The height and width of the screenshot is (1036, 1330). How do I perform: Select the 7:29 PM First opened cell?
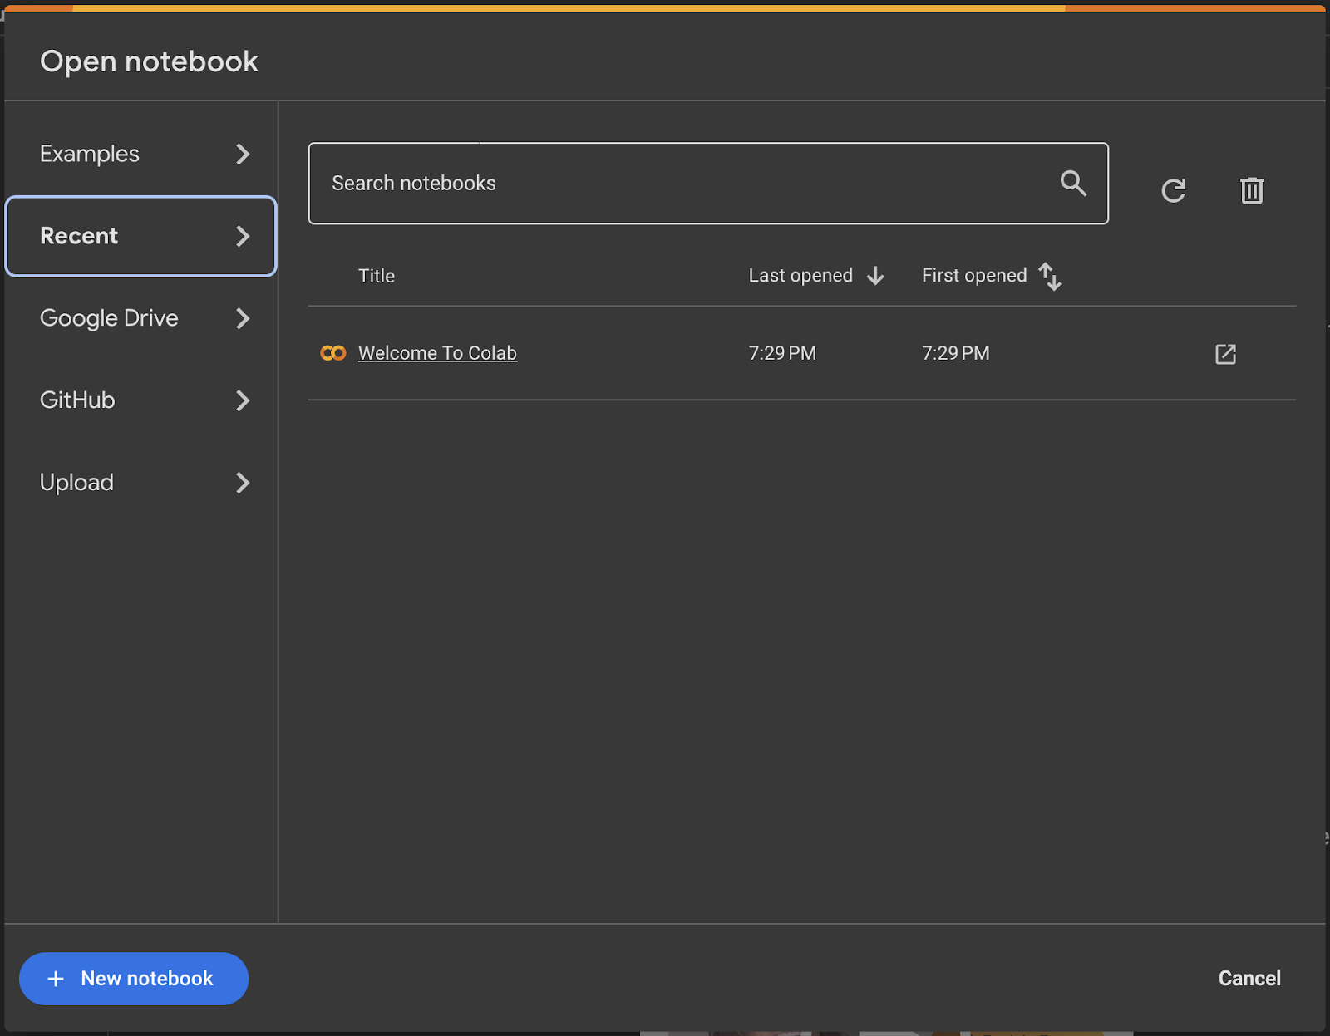tap(956, 353)
